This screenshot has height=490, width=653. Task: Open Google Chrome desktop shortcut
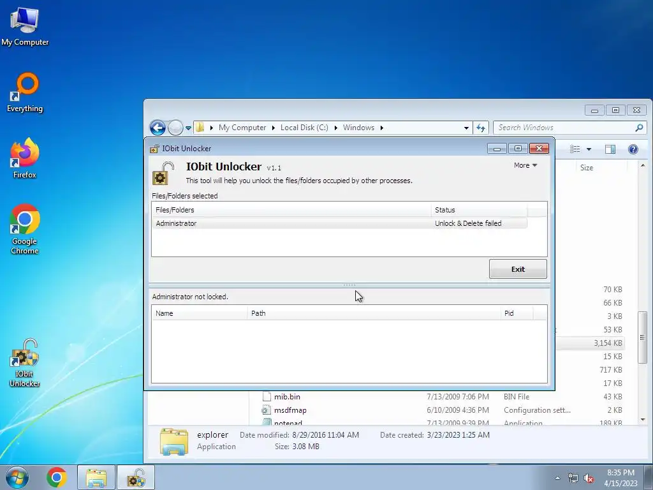[25, 229]
